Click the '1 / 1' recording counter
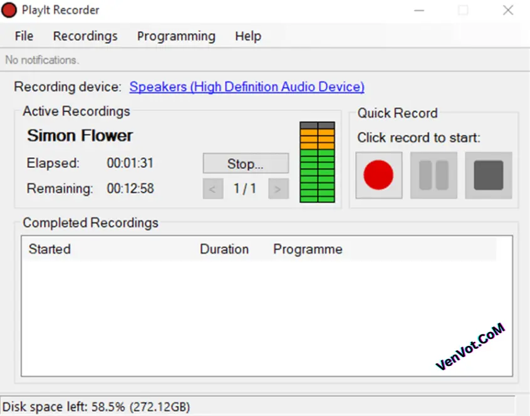Screen dimensions: 530x416 [x=245, y=188]
